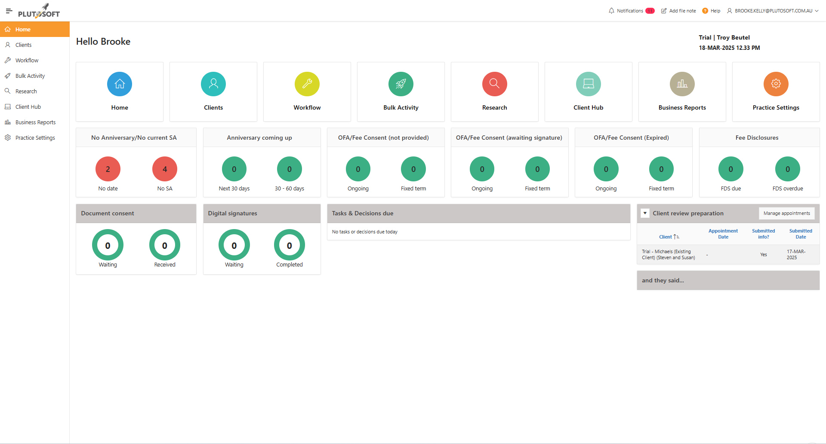The height and width of the screenshot is (444, 826).
Task: Click the red 'No date' count circle
Action: click(108, 169)
